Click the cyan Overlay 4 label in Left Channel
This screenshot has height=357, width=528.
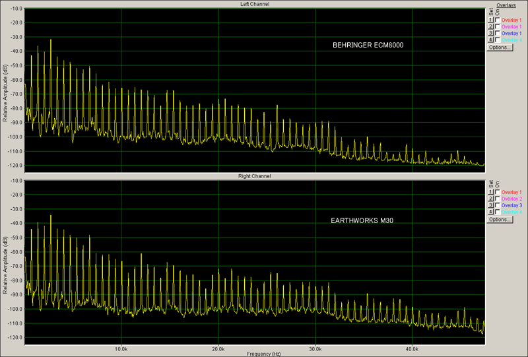(x=511, y=40)
